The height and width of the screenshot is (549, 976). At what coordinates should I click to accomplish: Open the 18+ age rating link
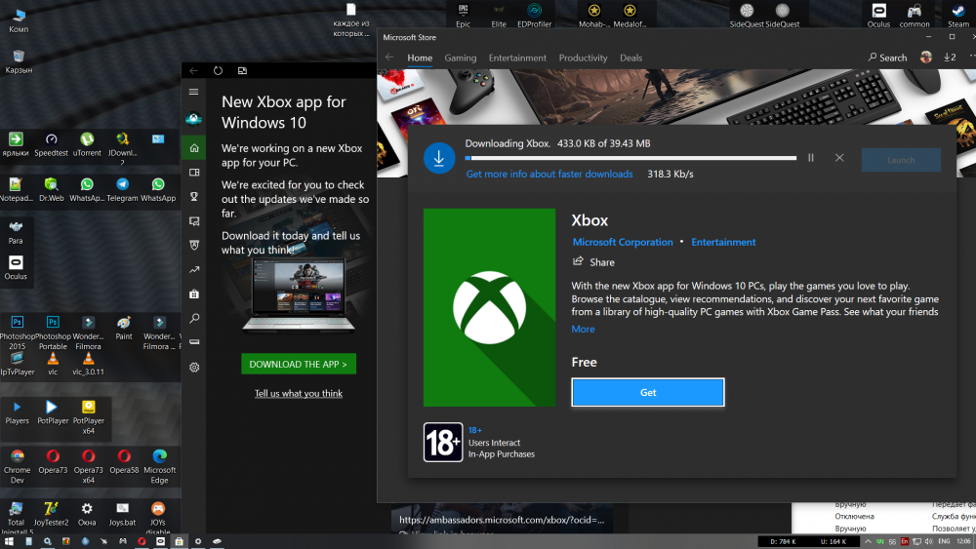point(475,430)
